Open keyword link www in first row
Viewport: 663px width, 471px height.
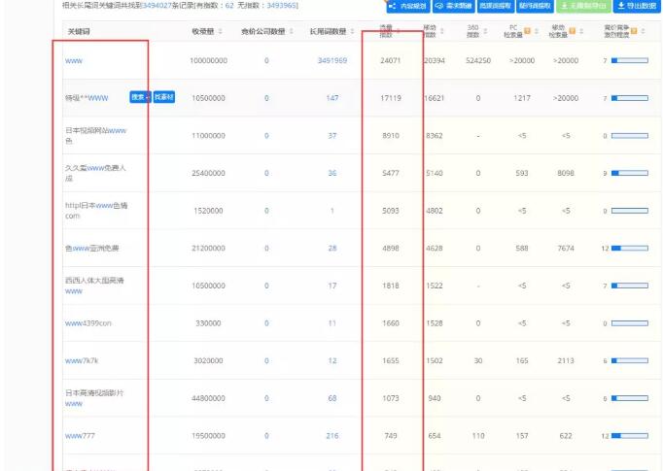point(74,61)
